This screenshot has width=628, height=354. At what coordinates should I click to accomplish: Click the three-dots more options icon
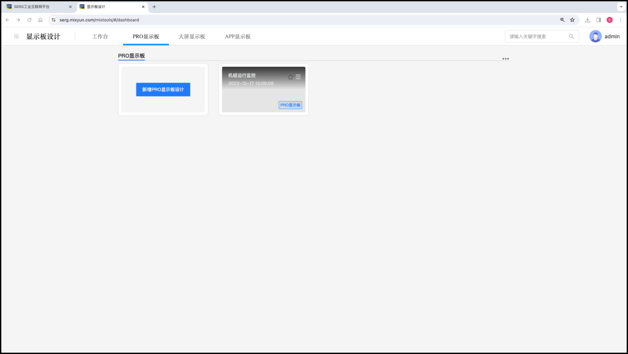(505, 59)
